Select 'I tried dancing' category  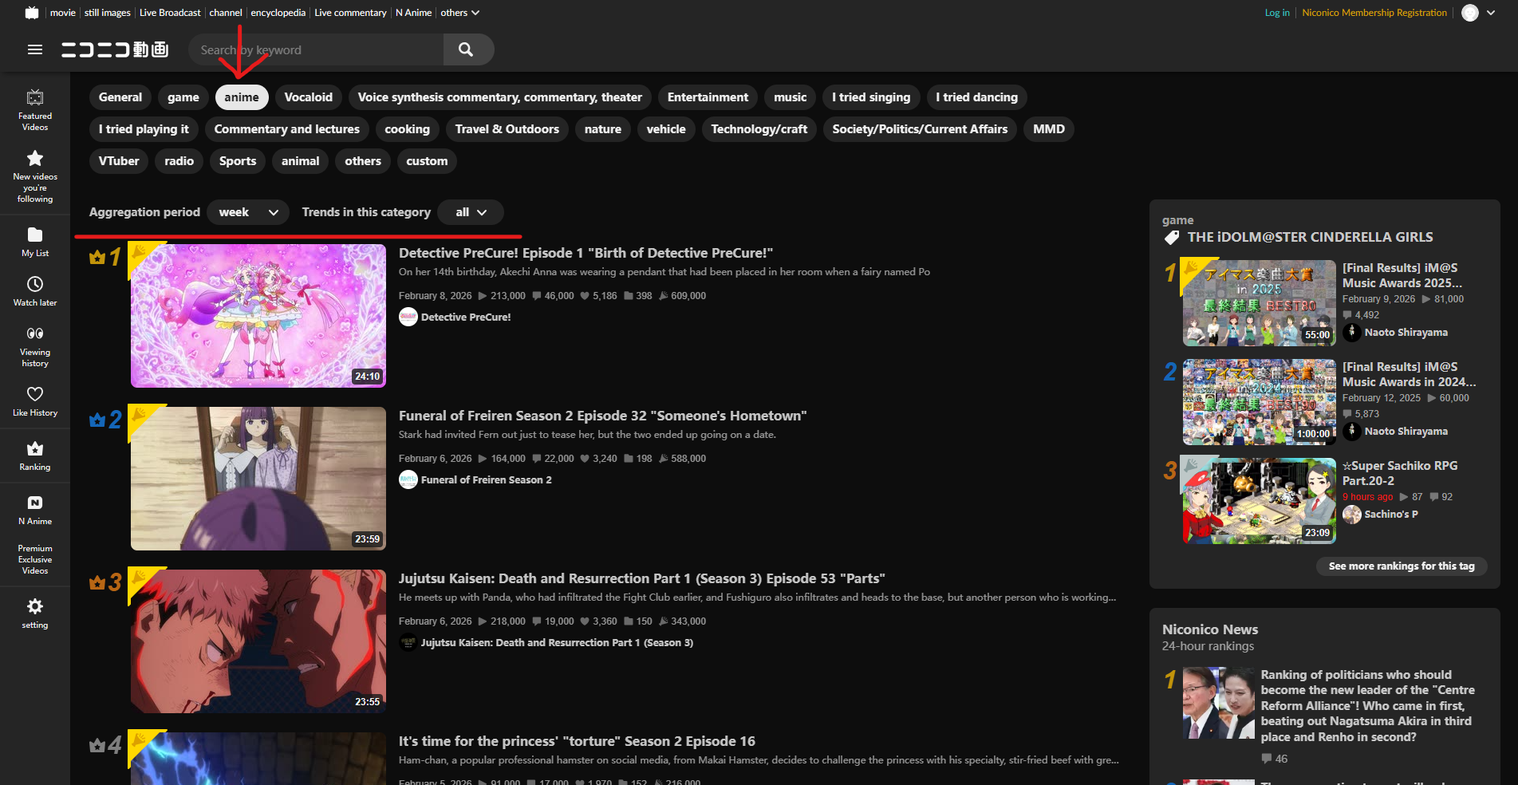pos(977,97)
